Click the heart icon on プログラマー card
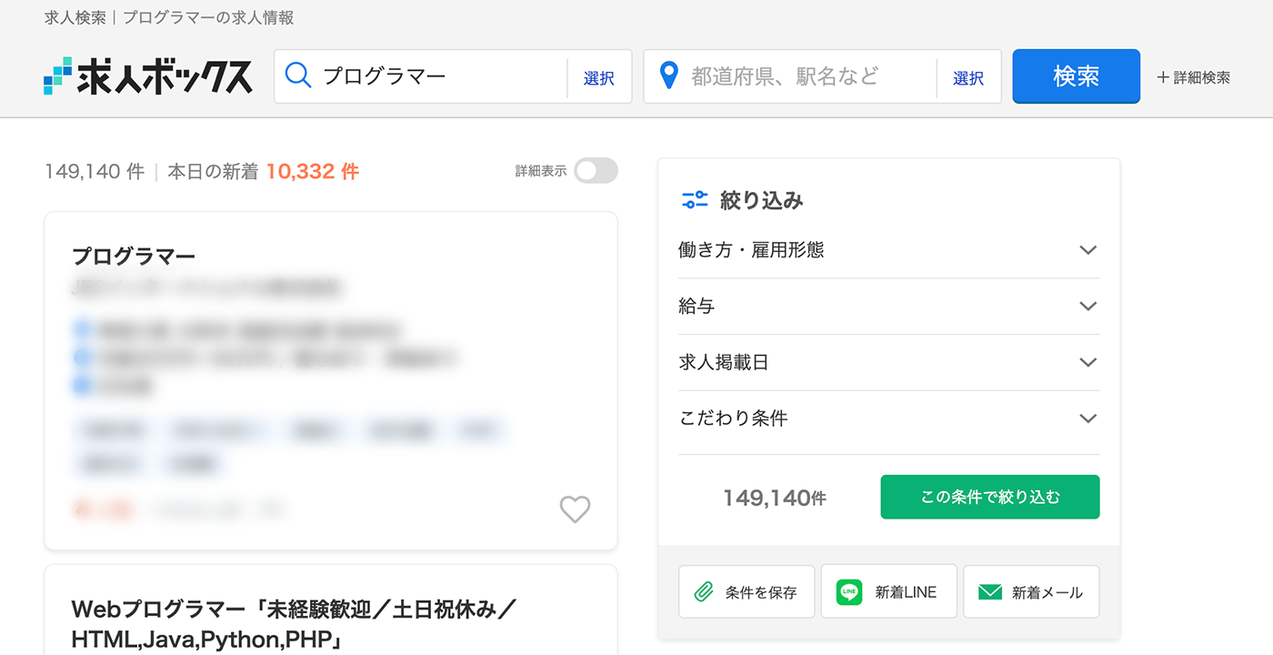The image size is (1273, 655). (575, 509)
